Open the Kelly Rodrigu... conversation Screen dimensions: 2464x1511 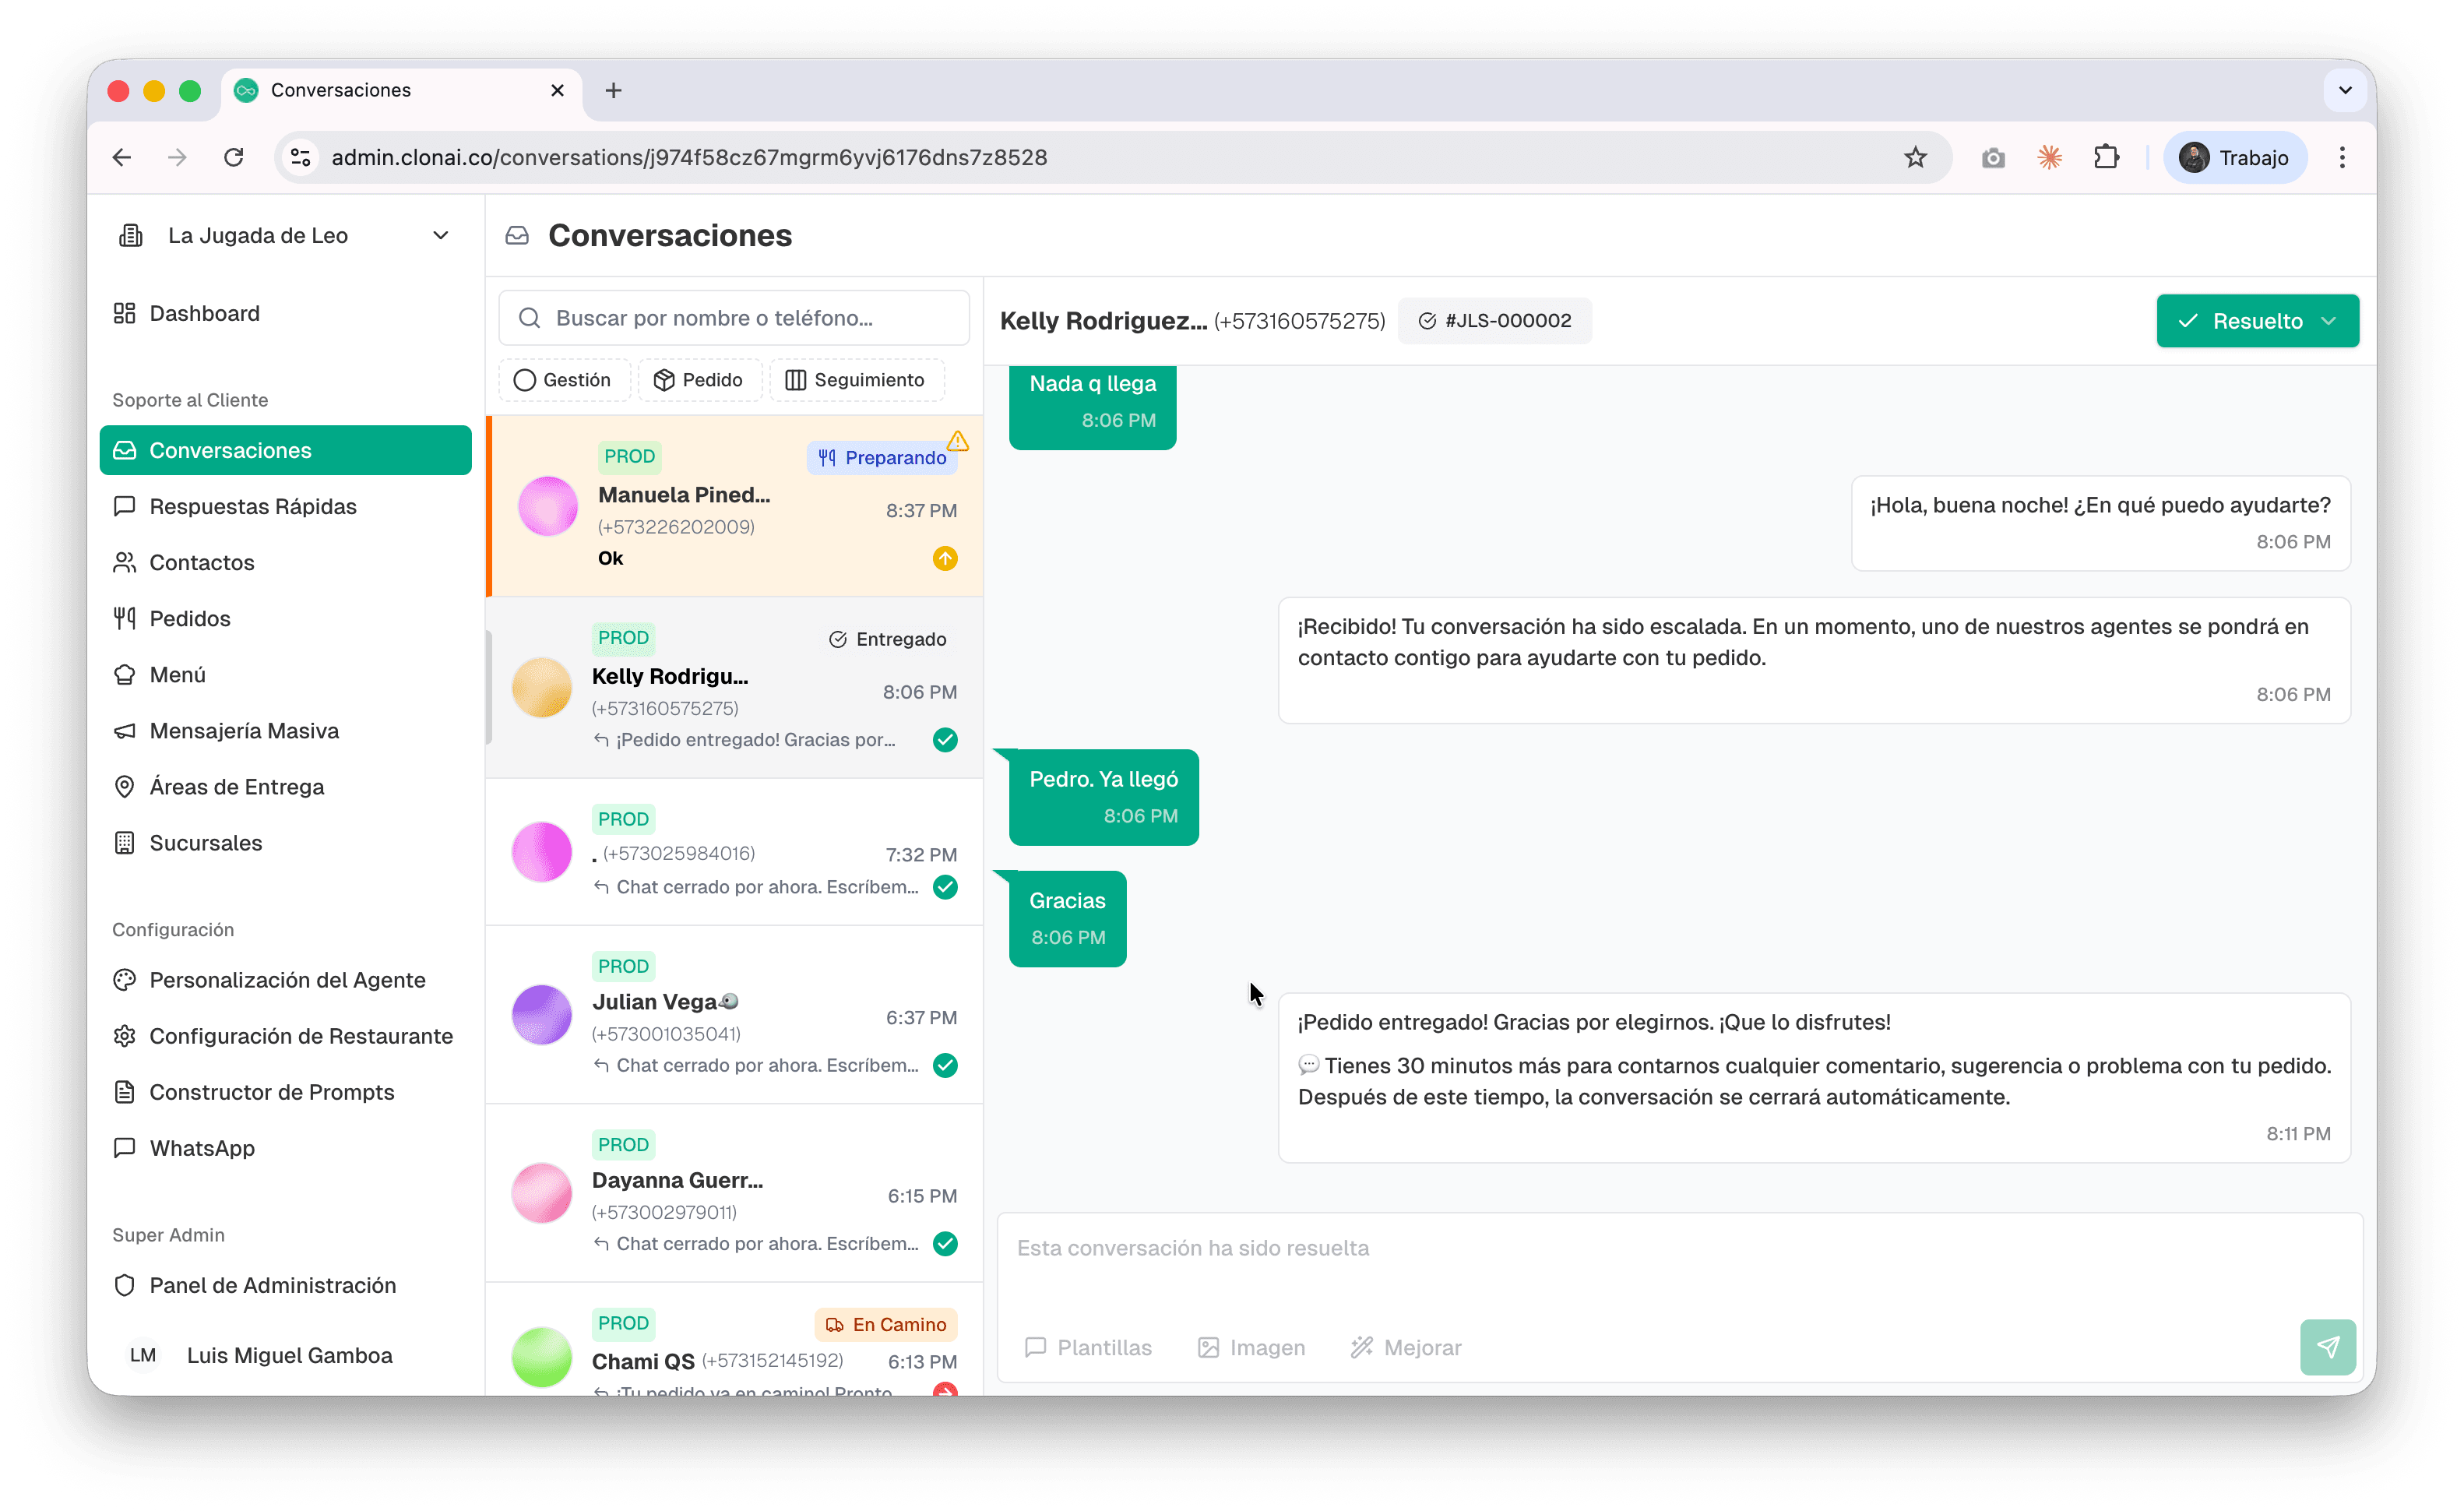[734, 687]
